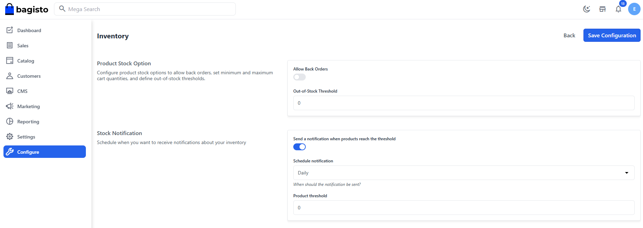Open notifications bell icon
The height and width of the screenshot is (228, 643).
(x=618, y=9)
